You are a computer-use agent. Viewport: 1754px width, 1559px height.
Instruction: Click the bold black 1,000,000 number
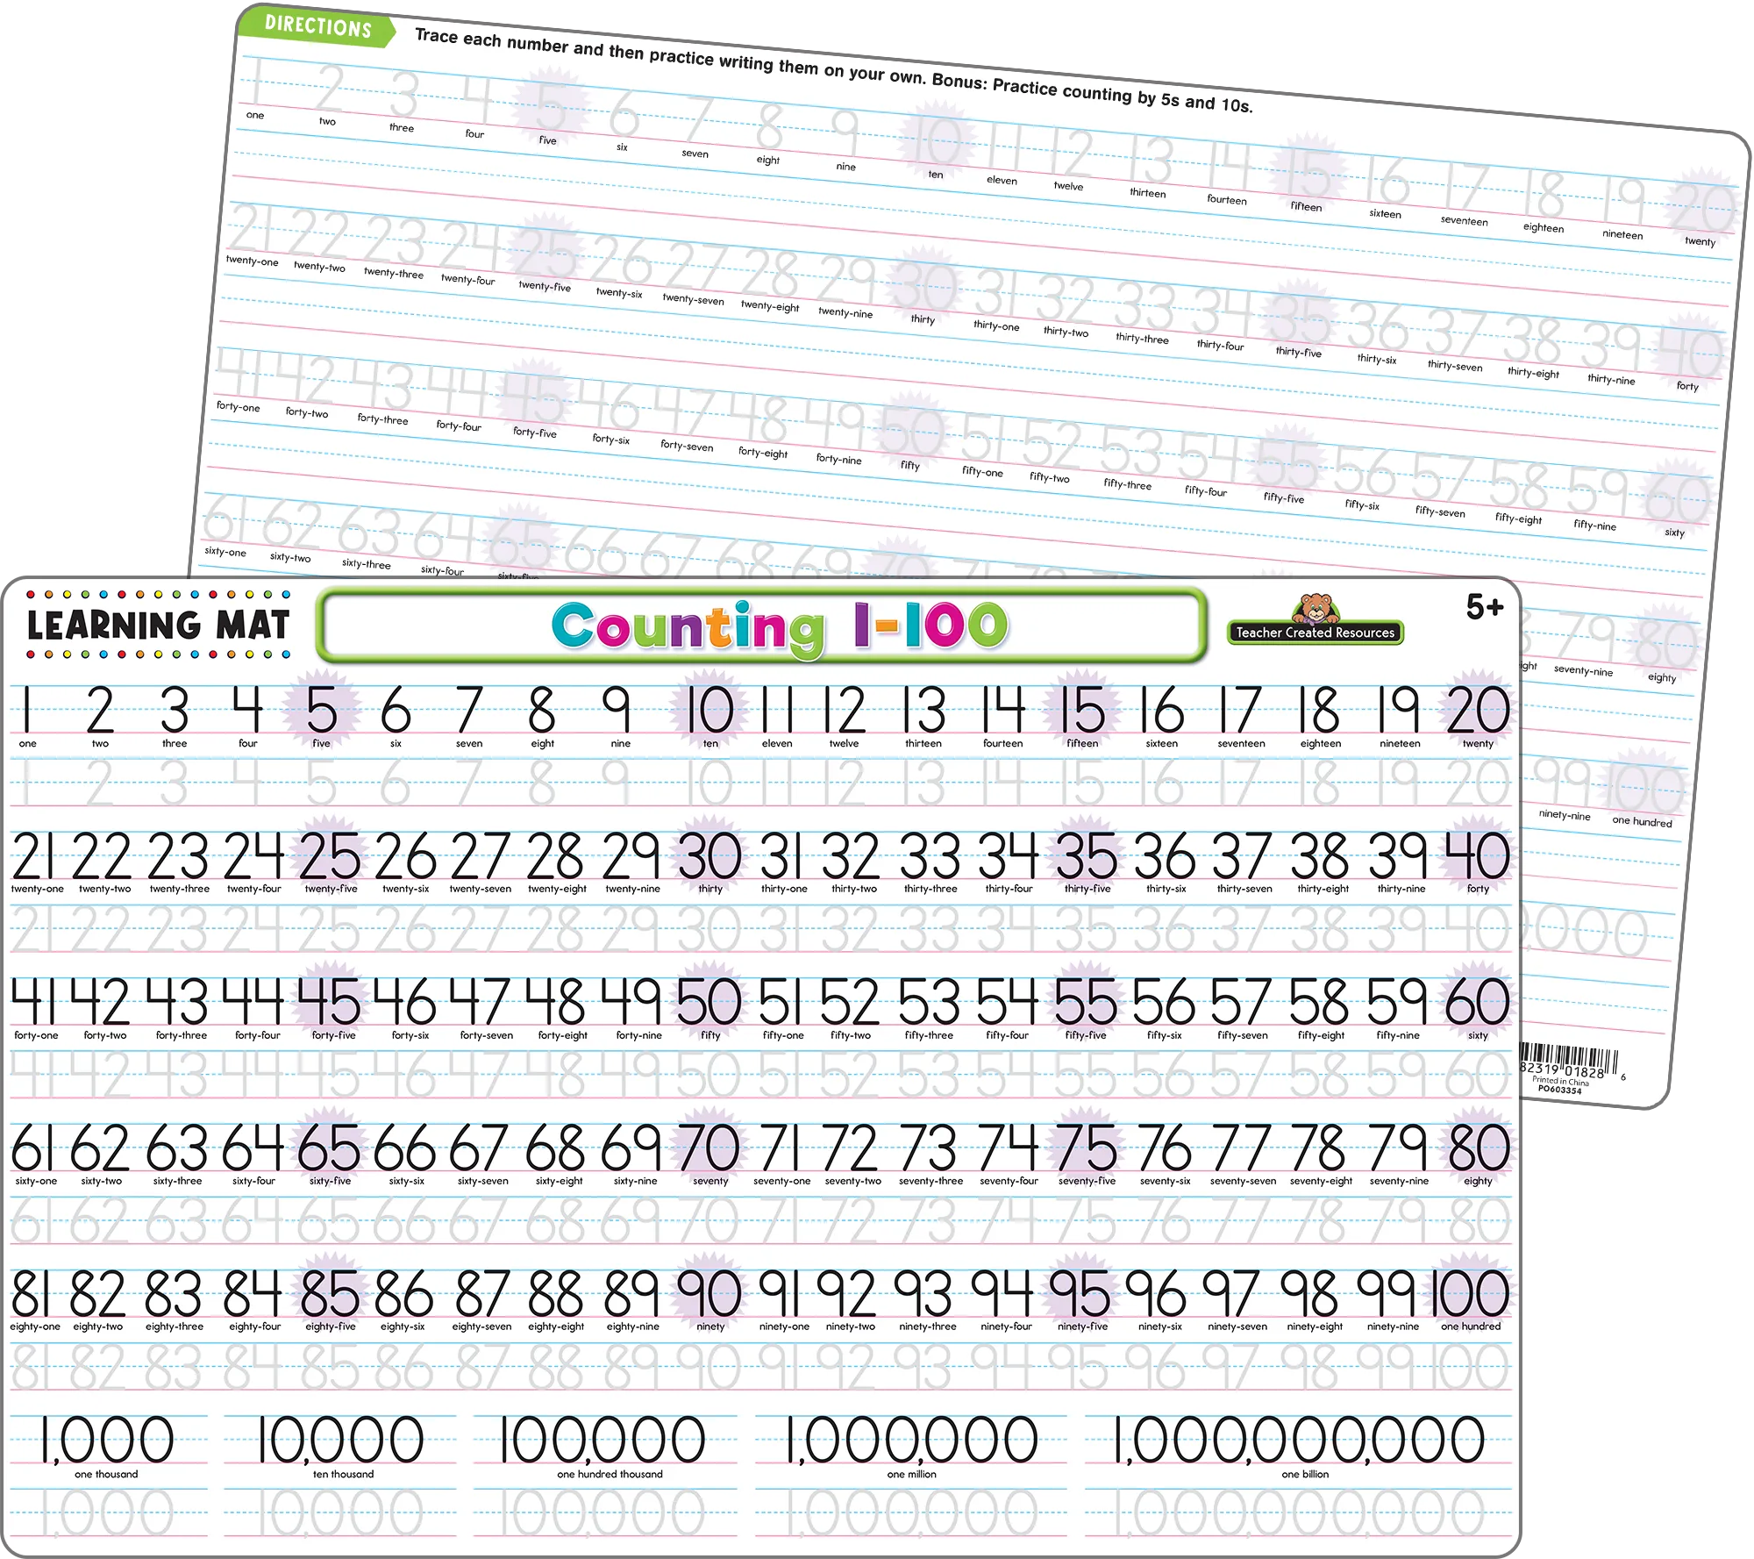click(912, 1441)
